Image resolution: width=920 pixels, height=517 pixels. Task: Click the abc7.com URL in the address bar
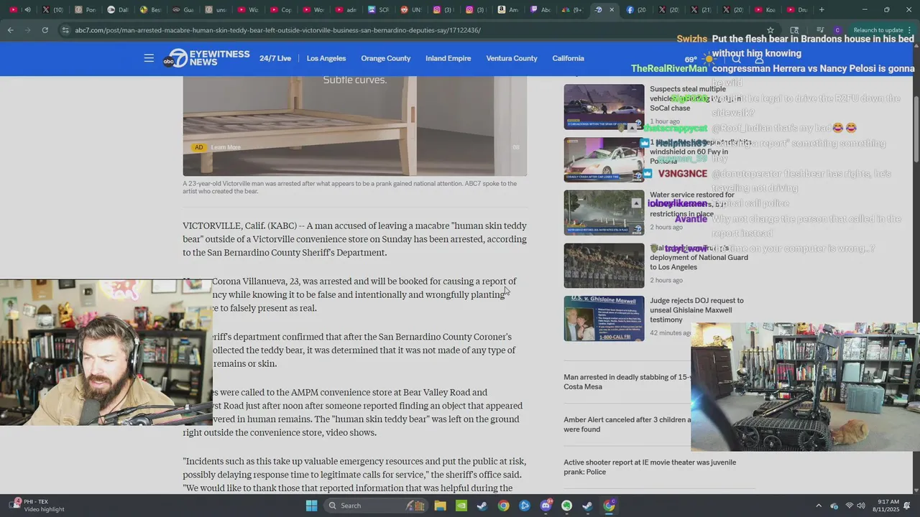277,30
